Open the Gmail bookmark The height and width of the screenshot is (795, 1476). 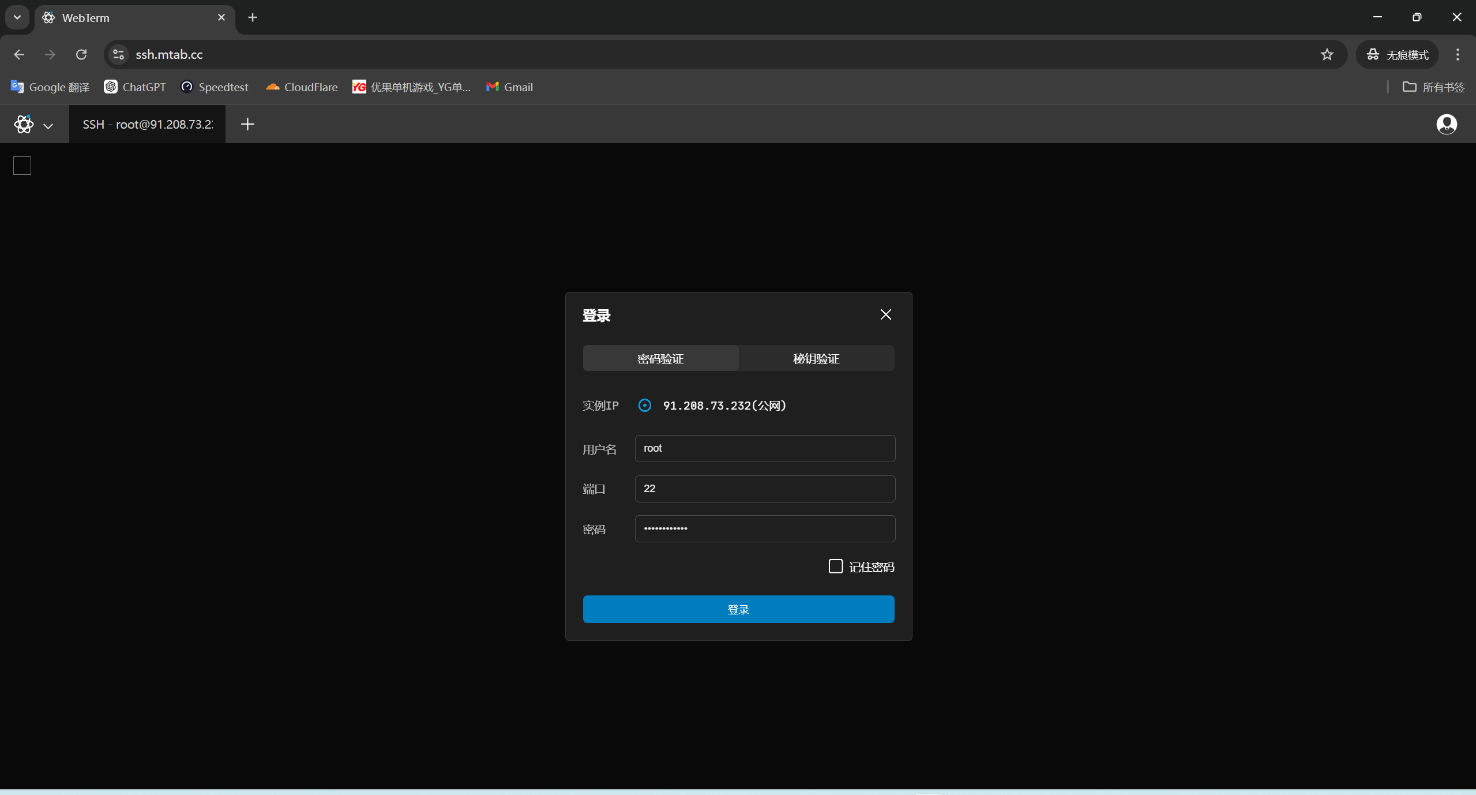click(509, 87)
